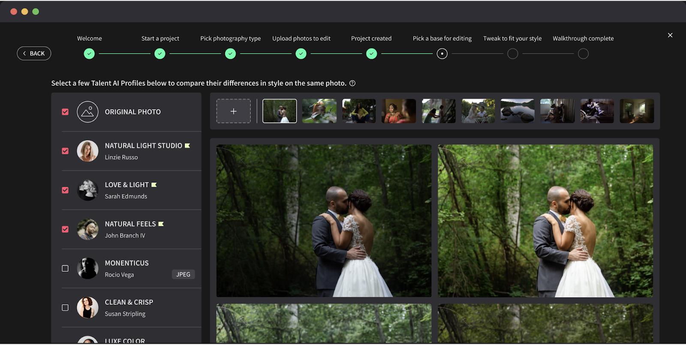Click the Welcome step checkmark
This screenshot has height=345, width=686.
click(89, 54)
